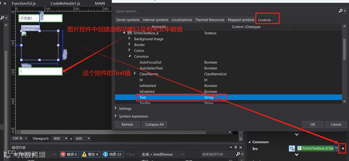Expand the Border node

pos(129,44)
